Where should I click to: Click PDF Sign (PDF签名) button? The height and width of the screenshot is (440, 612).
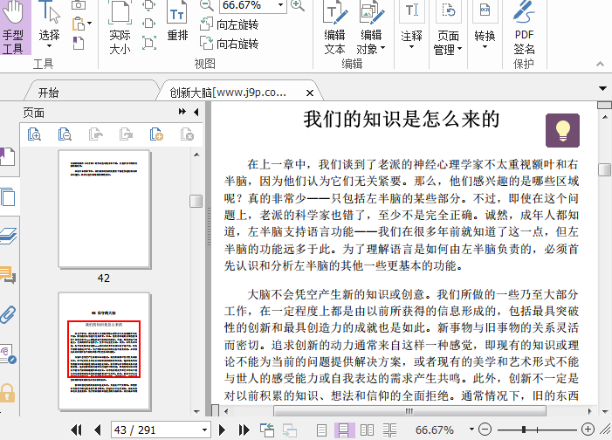tap(524, 27)
